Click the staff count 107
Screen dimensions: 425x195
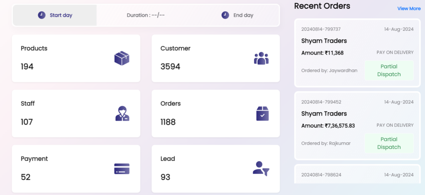(27, 122)
